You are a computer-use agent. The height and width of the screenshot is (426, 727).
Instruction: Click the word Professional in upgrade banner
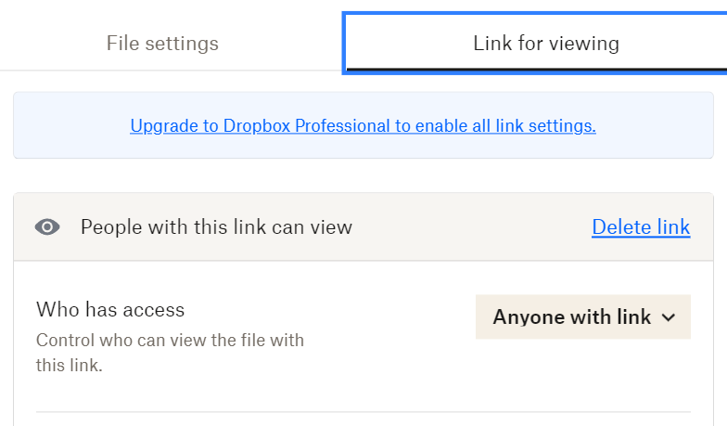343,126
